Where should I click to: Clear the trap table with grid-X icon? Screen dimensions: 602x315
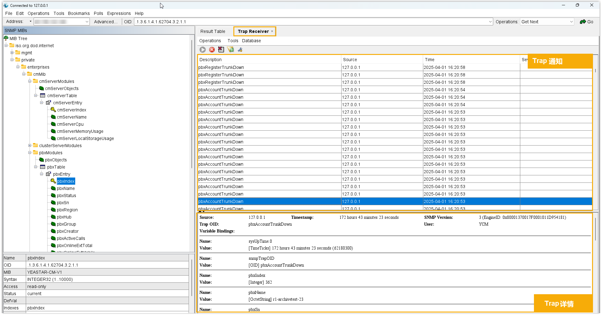click(x=221, y=50)
